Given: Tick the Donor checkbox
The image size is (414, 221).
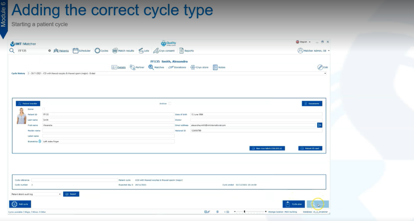Looking at the screenshot, I should pos(43,109).
